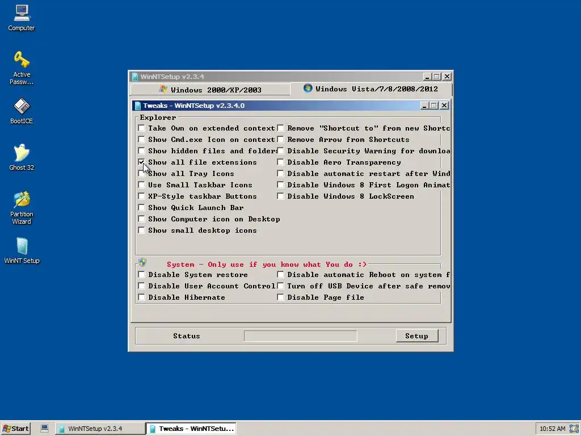The image size is (581, 436).
Task: Click the system tray icon next to clock
Action: point(574,429)
